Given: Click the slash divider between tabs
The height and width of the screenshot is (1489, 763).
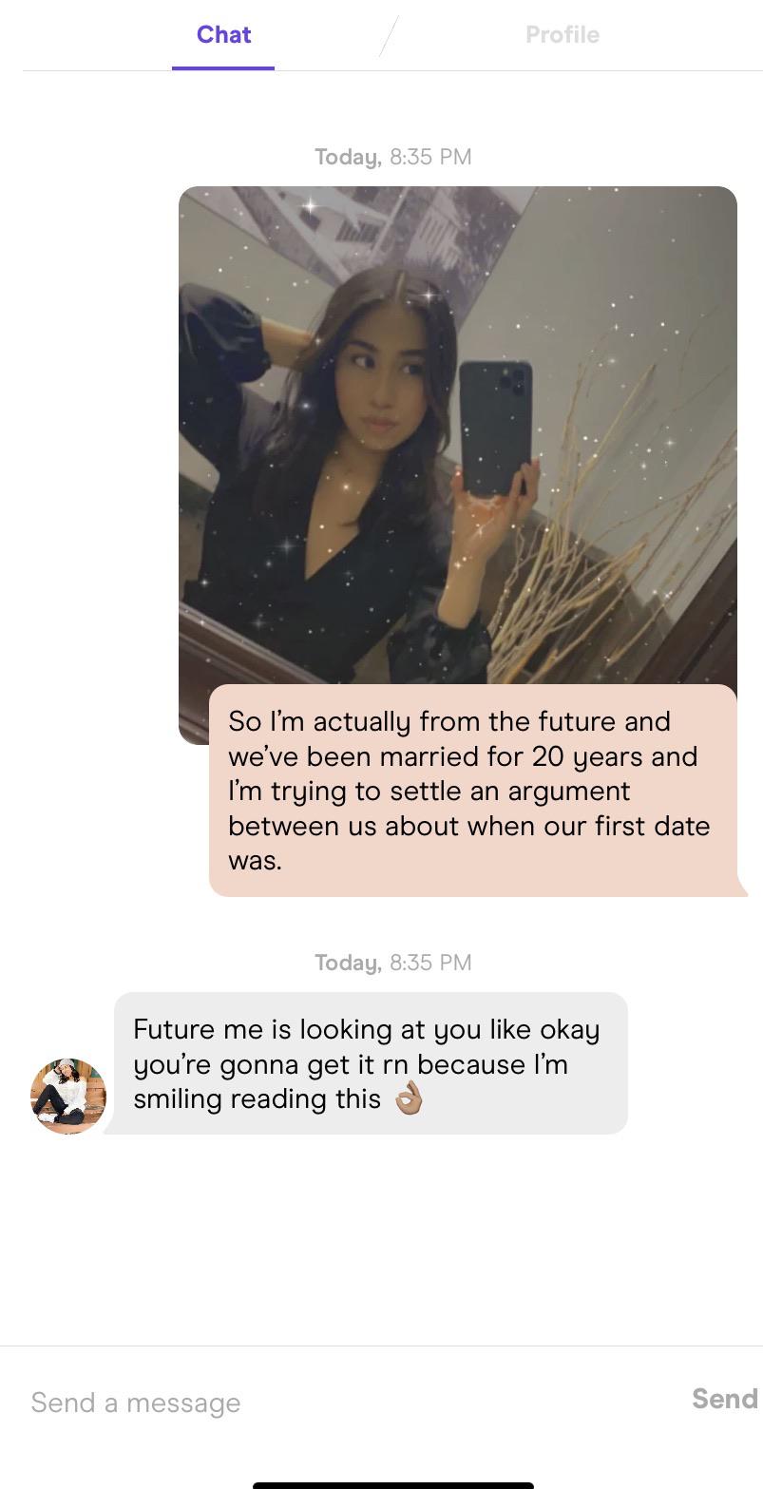Looking at the screenshot, I should click(x=389, y=36).
